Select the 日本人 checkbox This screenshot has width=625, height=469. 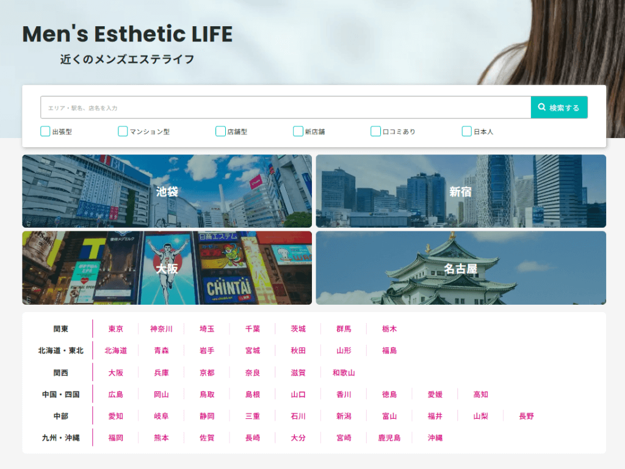coord(467,131)
